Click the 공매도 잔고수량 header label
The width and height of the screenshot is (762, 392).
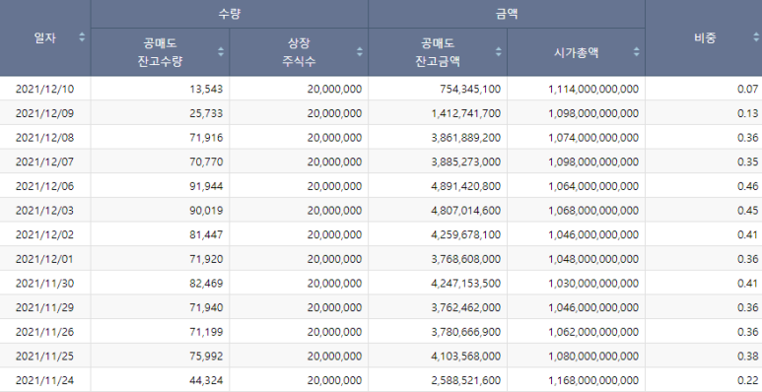(160, 52)
